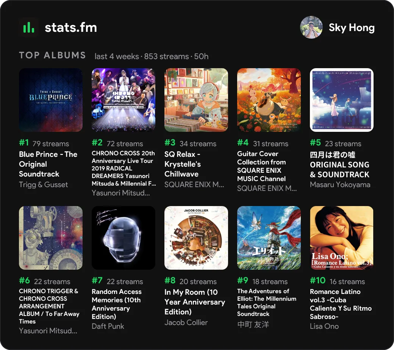Viewport: 394px width, 350px height.
Task: Click artist name Jacob Collier
Action: click(x=186, y=323)
